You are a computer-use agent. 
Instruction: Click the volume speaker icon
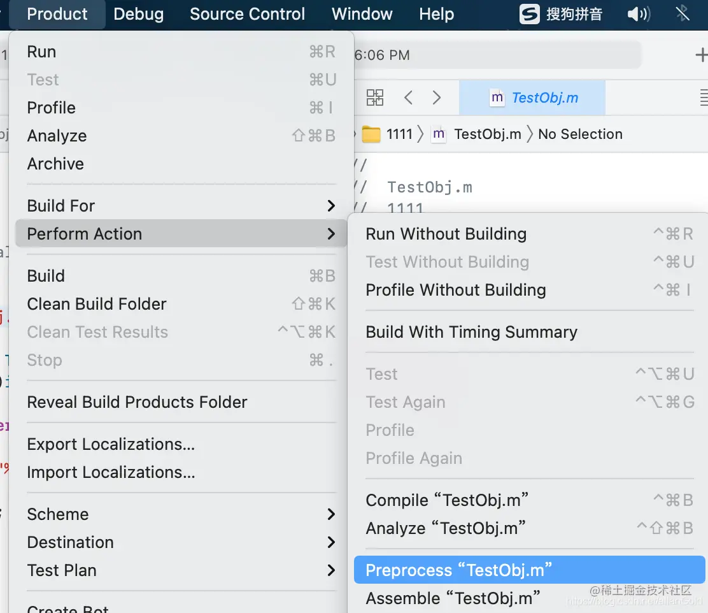click(638, 14)
